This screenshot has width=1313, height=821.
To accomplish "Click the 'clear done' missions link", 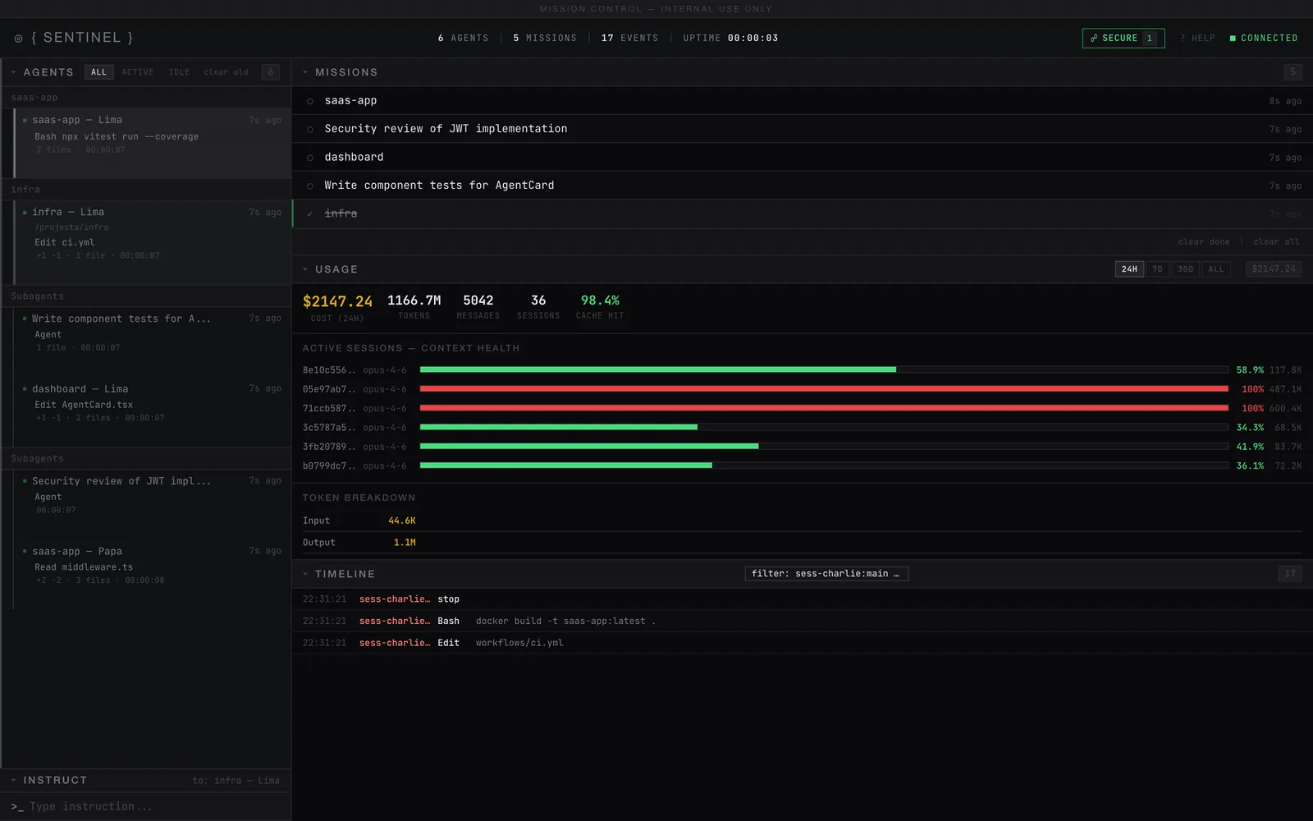I will 1204,242.
